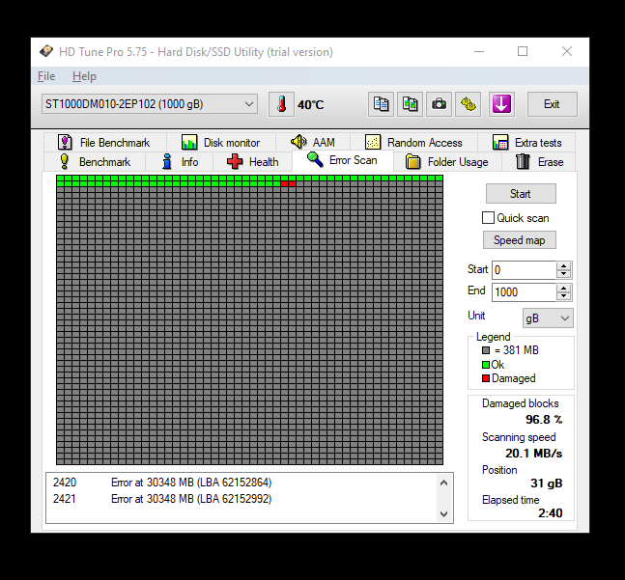625x580 pixels.
Task: Open the Disk monitor tab
Action: 221,143
